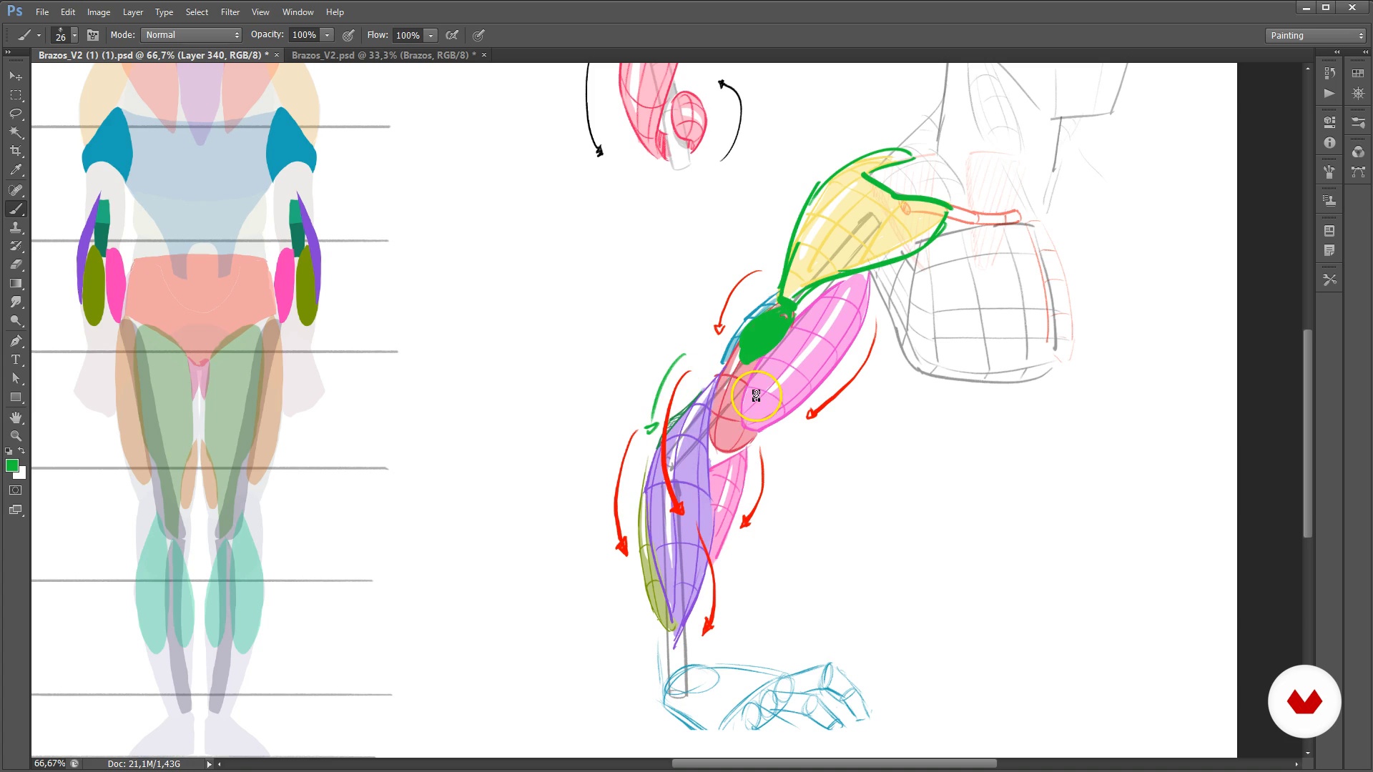Open the Notes panel icon
Image resolution: width=1373 pixels, height=772 pixels.
click(1329, 251)
